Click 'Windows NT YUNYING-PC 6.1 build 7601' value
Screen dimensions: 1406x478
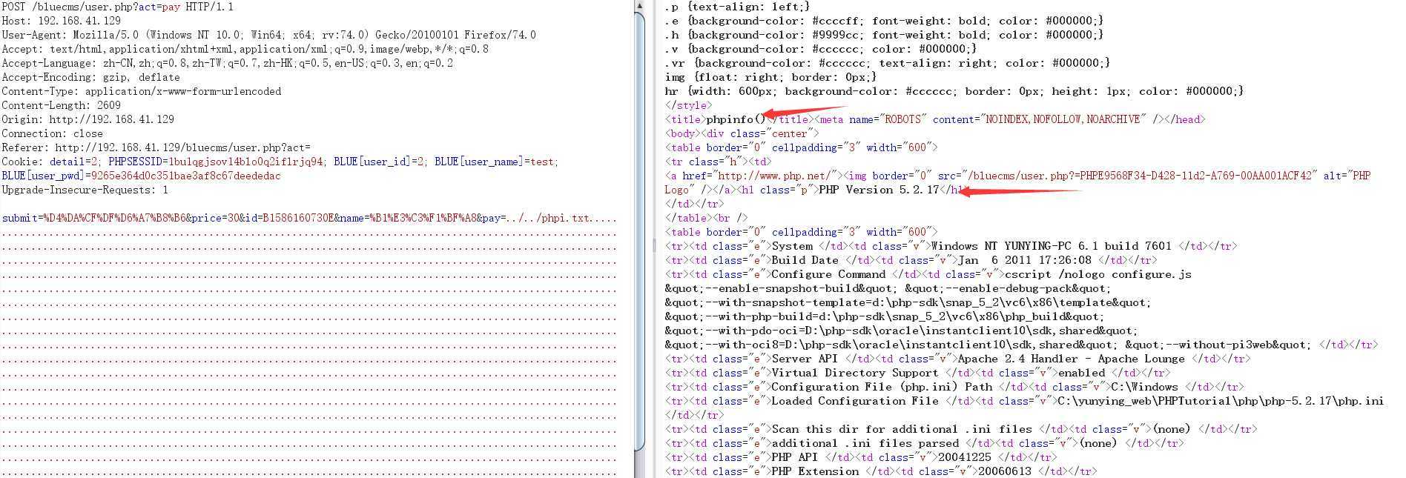tap(1052, 246)
